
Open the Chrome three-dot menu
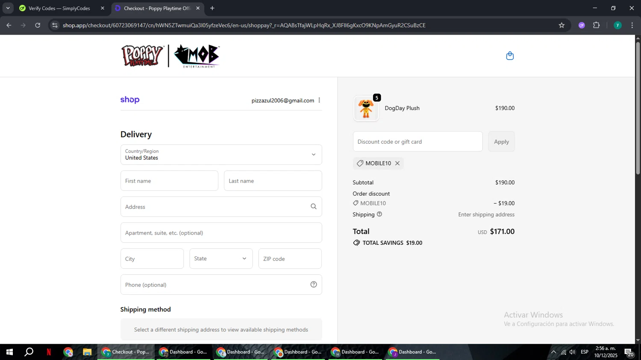632,25
